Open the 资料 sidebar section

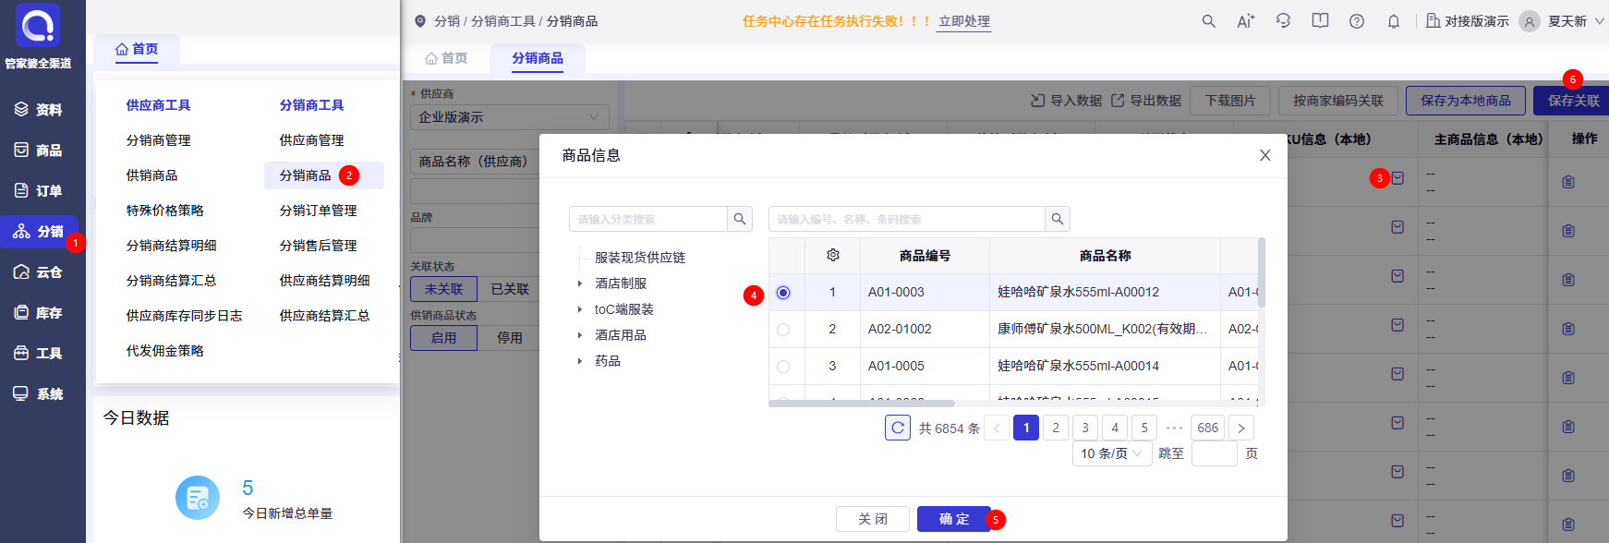click(38, 110)
